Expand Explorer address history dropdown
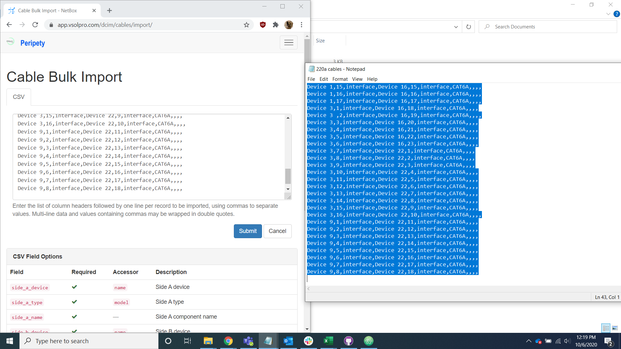 click(456, 27)
